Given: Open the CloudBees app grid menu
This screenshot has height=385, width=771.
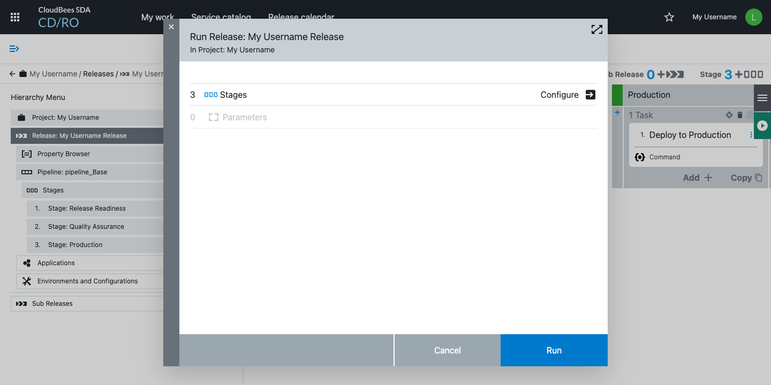Looking at the screenshot, I should (14, 17).
